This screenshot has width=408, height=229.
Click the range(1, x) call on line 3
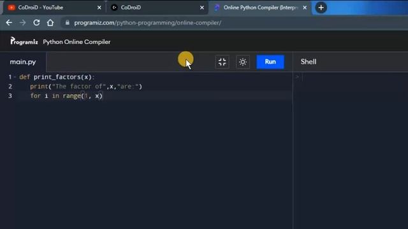click(82, 96)
